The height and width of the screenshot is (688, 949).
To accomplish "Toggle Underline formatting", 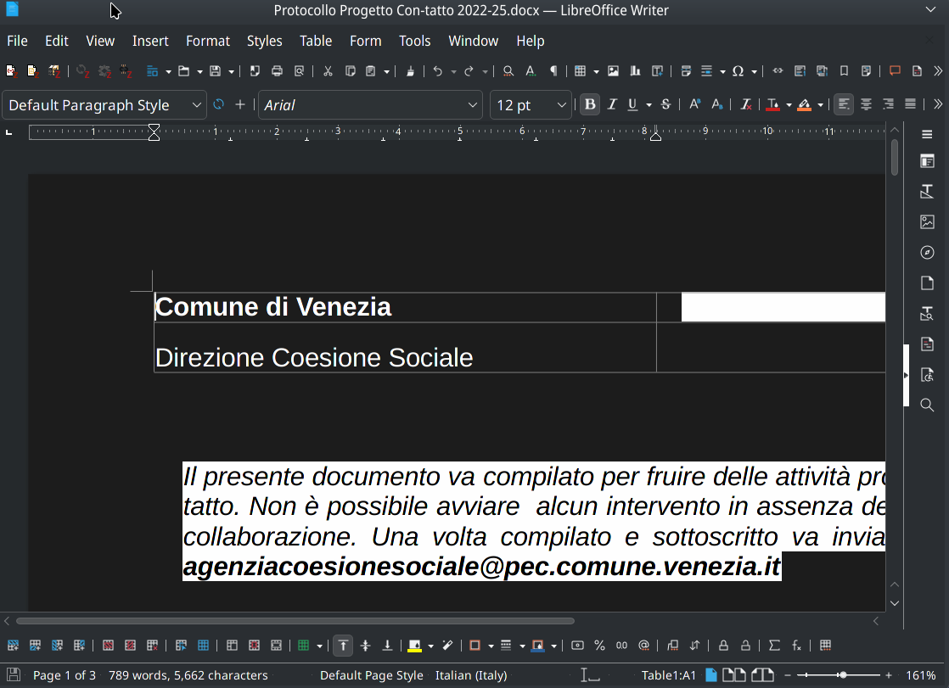I will click(x=632, y=104).
